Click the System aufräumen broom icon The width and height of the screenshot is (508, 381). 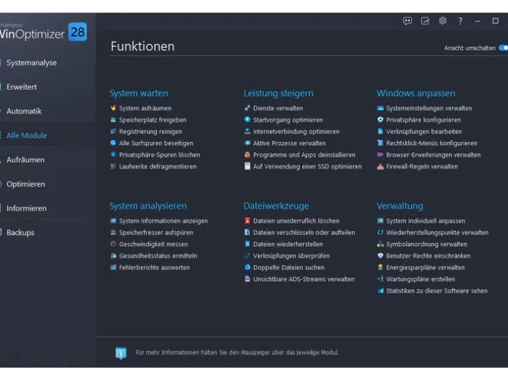[x=113, y=108]
